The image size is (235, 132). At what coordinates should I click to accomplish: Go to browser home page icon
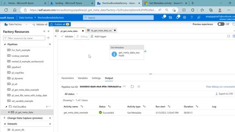pyautogui.click(x=15, y=10)
